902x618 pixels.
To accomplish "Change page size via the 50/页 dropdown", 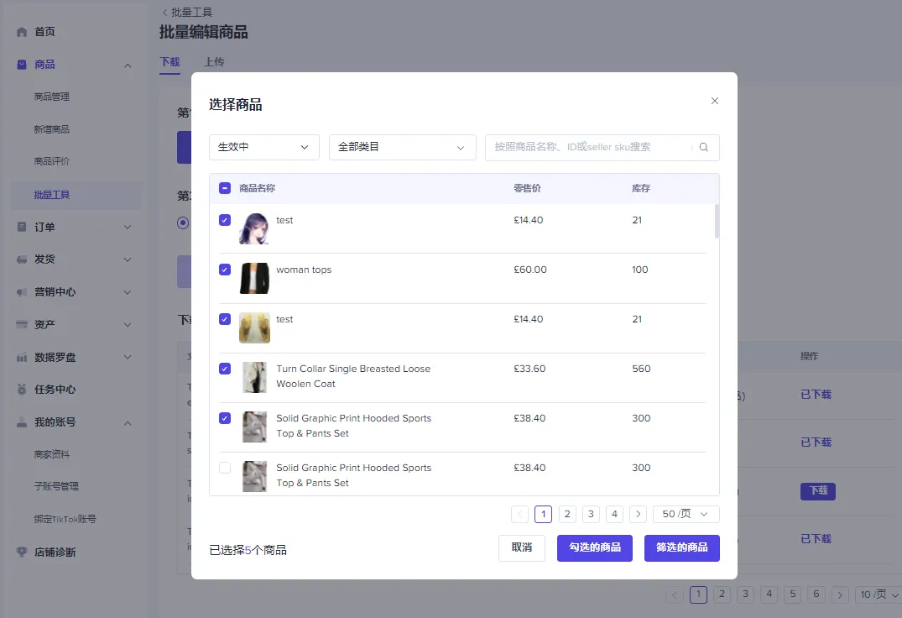I will point(686,513).
